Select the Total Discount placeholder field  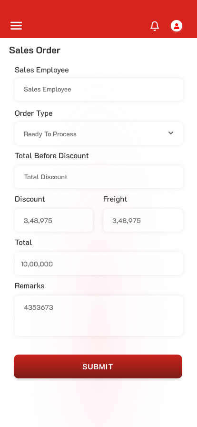click(x=99, y=177)
